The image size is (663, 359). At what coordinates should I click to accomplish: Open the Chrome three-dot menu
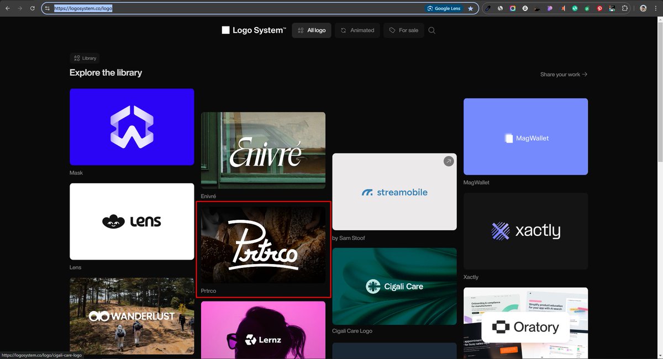pyautogui.click(x=655, y=8)
